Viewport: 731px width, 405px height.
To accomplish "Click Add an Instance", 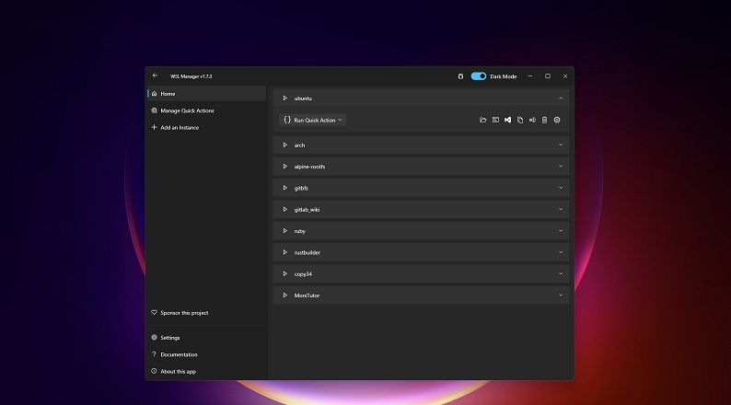I will (206, 127).
